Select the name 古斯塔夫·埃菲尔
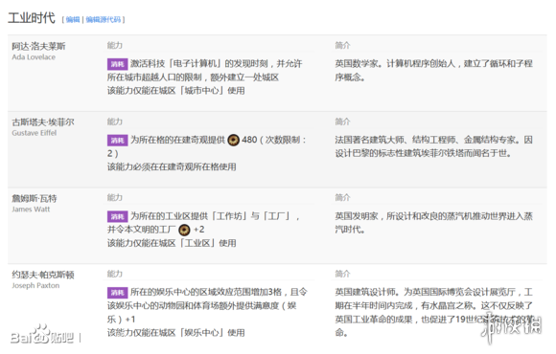 click(43, 122)
